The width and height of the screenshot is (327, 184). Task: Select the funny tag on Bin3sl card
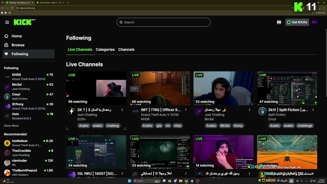click(x=238, y=126)
